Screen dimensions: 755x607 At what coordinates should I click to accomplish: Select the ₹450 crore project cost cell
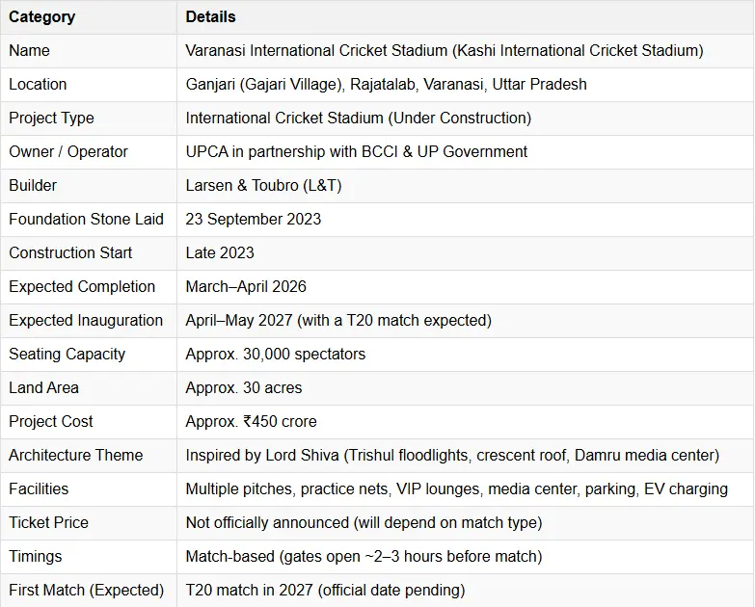coord(251,421)
